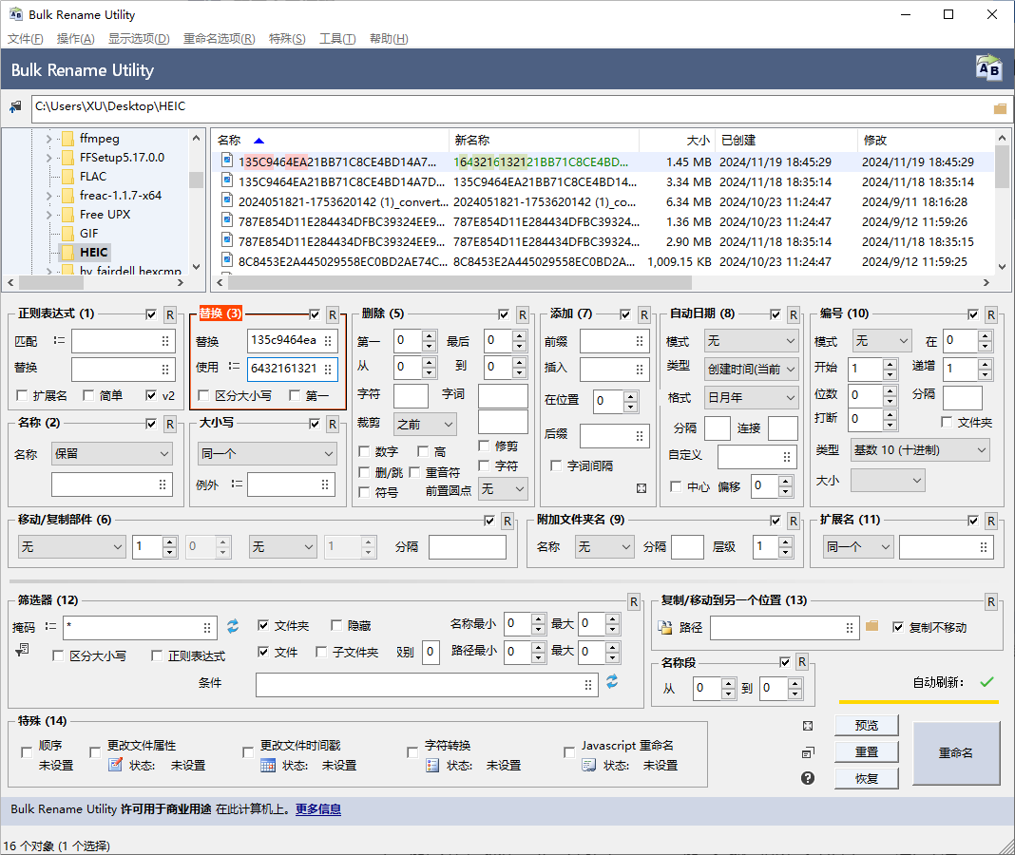Toggle the 复制不移动 checkbox
Image resolution: width=1015 pixels, height=855 pixels.
898,627
